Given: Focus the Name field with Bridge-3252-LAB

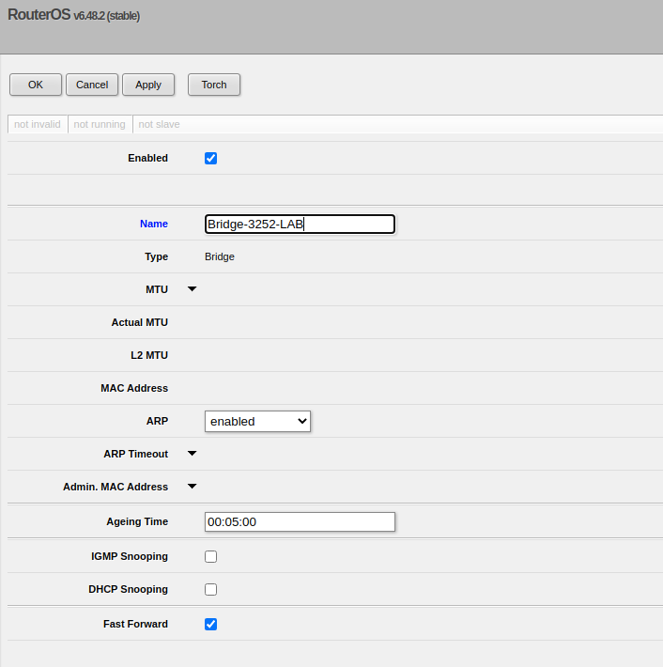Looking at the screenshot, I should (x=300, y=224).
